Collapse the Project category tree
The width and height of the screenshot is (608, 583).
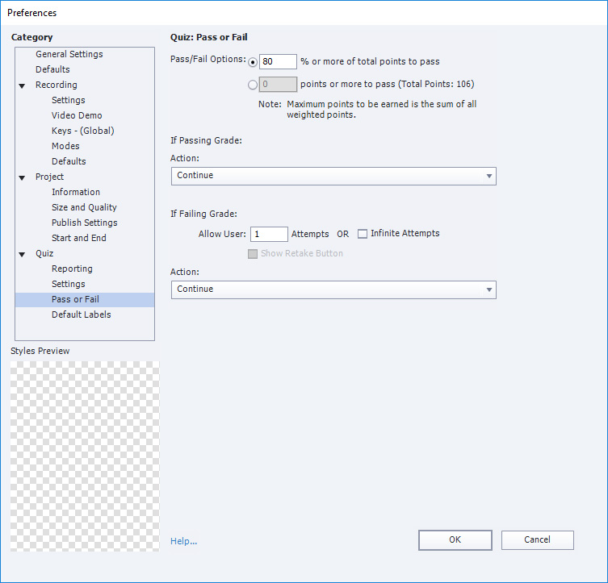point(22,177)
